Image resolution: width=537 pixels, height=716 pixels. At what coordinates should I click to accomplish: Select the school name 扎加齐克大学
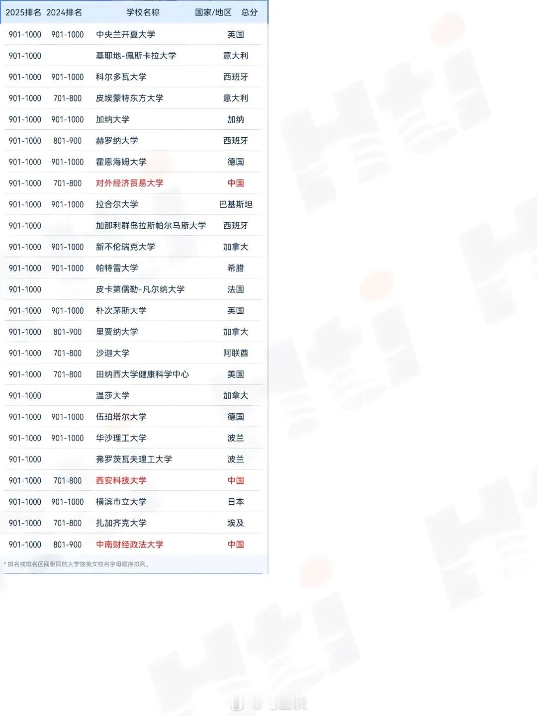pos(121,523)
